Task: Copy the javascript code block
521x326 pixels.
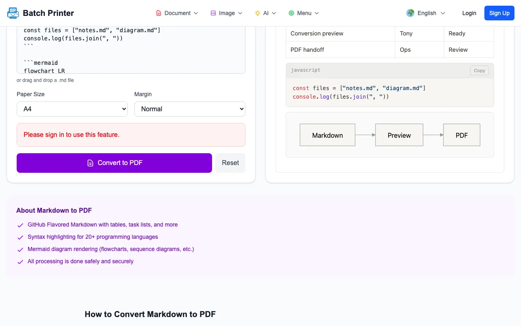Action: coord(479,70)
